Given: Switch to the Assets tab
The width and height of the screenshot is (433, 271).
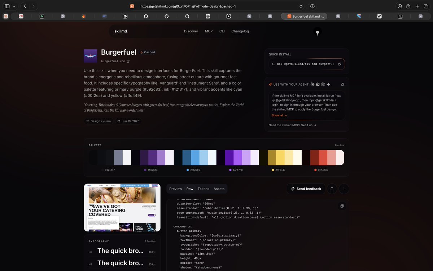Looking at the screenshot, I should (x=219, y=189).
